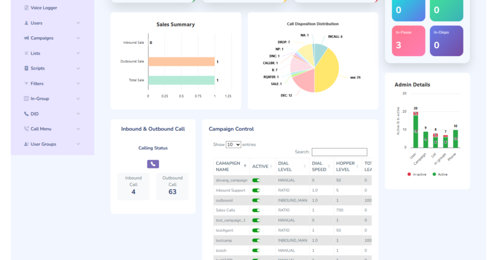
Task: Disable the Inbound Support campaign toggle
Action: [256, 190]
